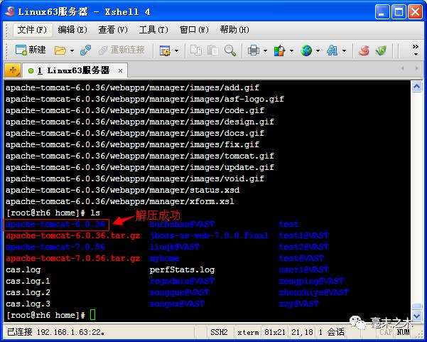This screenshot has width=427, height=342.
Task: Click the xterm status bar entry
Action: [248, 332]
